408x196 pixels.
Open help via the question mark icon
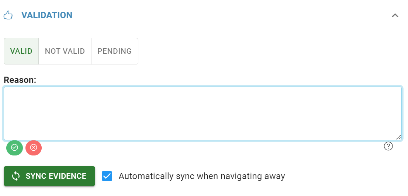pyautogui.click(x=388, y=147)
